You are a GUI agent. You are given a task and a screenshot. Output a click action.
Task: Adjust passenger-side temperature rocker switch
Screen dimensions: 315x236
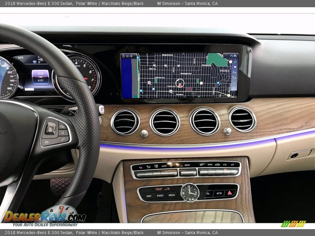(x=234, y=172)
